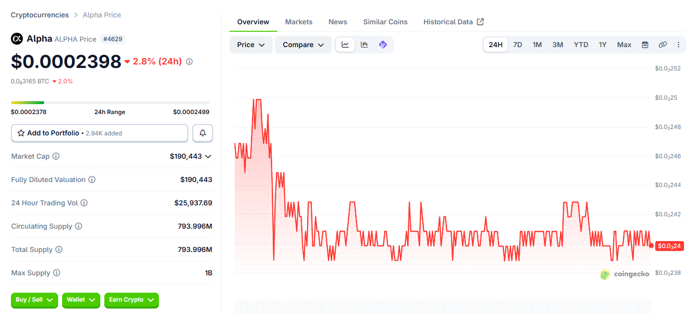Select the 3M time range
Viewport: 690px width, 314px height.
click(x=558, y=45)
